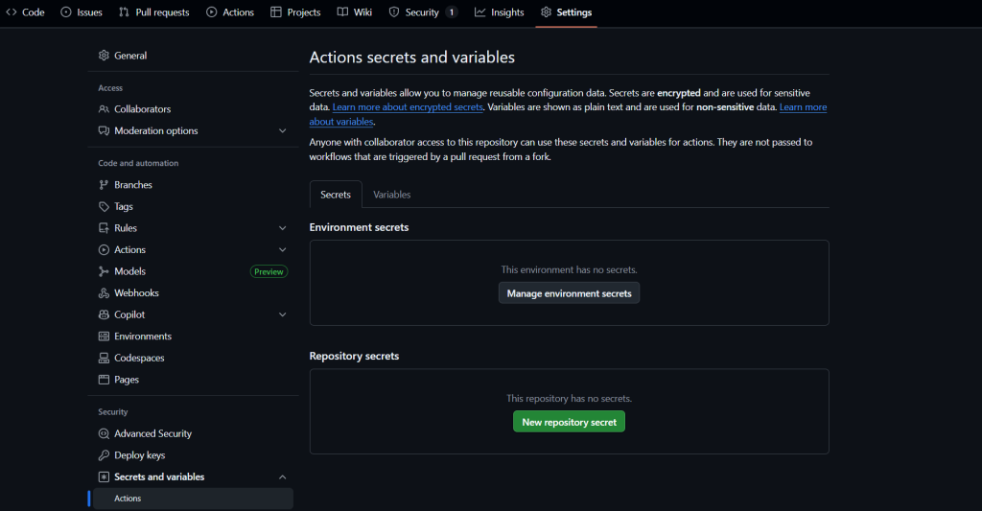Click the sidebar Actions play icon
Screen dimensions: 982x511
click(104, 250)
